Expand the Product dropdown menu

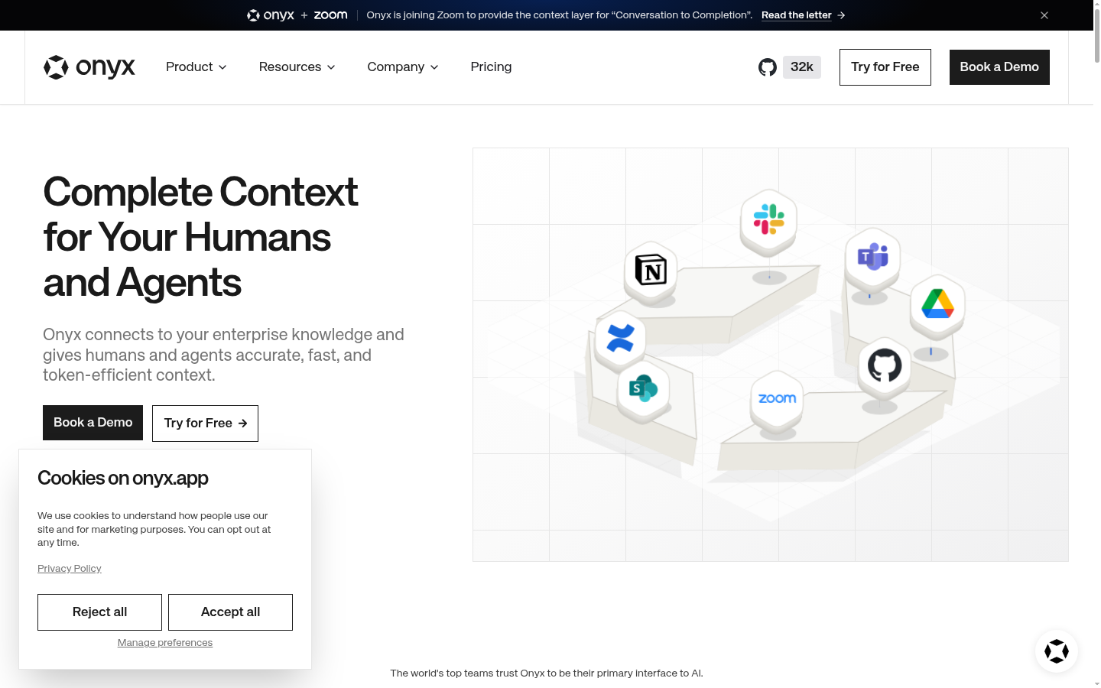tap(196, 67)
